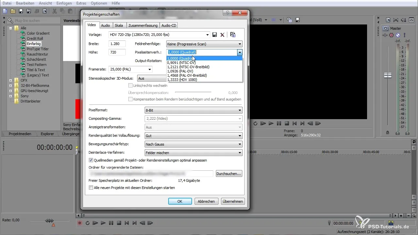The width and height of the screenshot is (418, 235).
Task: Choose 1,4568 (PAL-DV-Breitbild) option
Action: click(x=204, y=75)
